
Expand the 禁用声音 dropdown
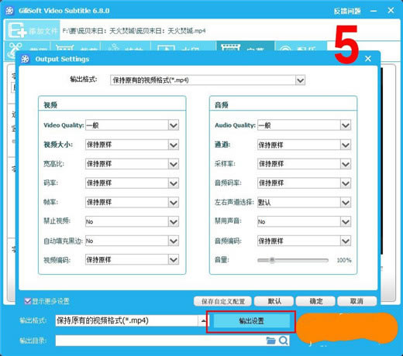(346, 221)
